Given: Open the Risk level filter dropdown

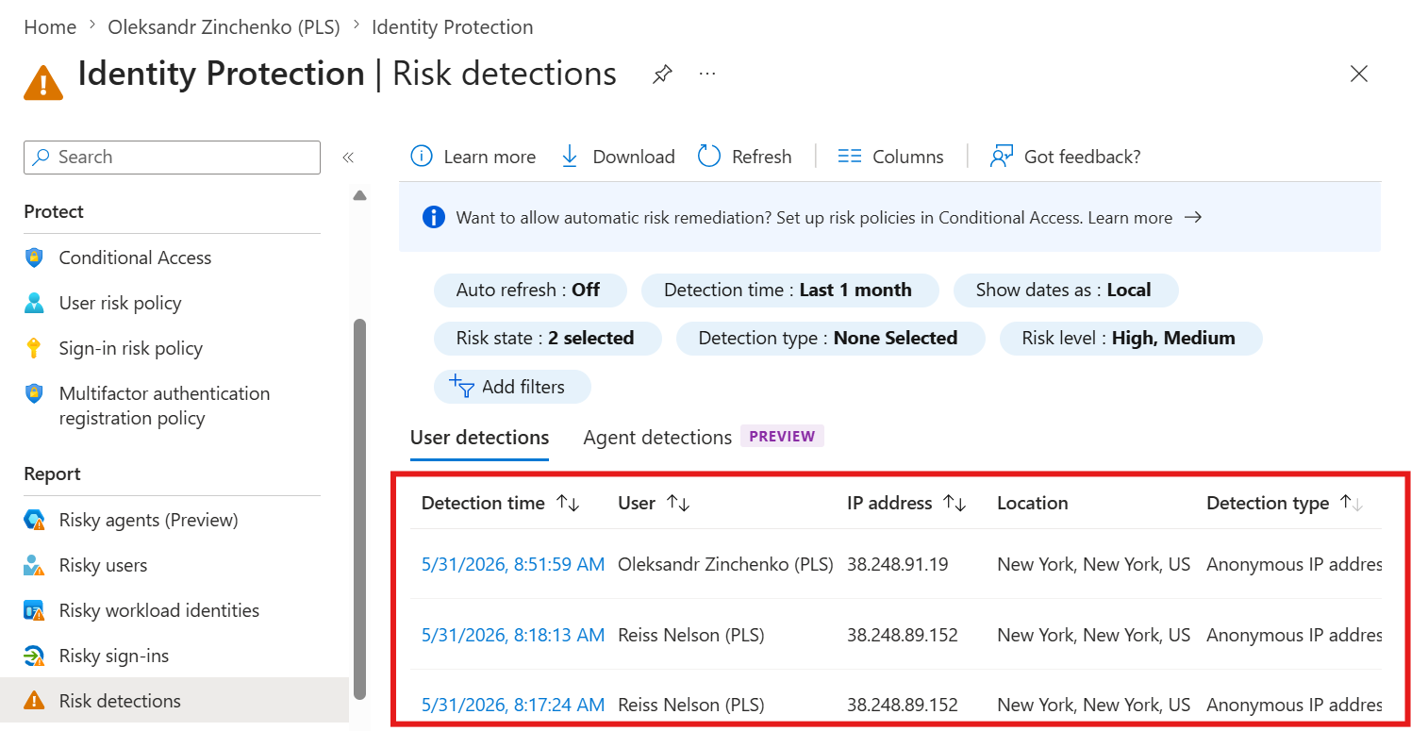Looking at the screenshot, I should pyautogui.click(x=1131, y=338).
